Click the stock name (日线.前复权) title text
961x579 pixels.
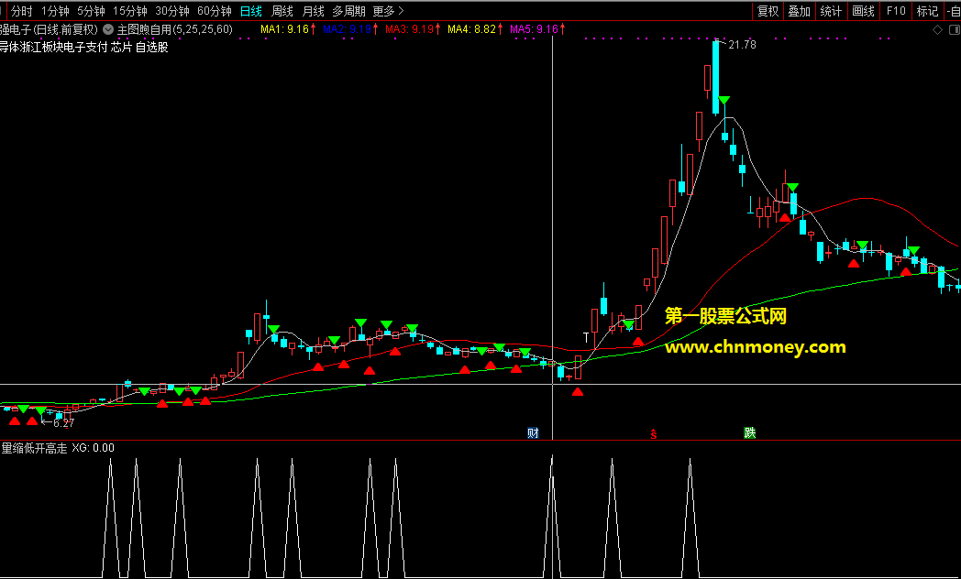(49, 29)
